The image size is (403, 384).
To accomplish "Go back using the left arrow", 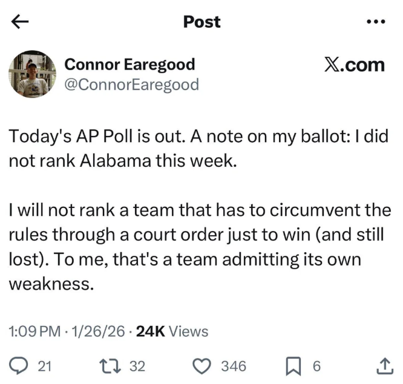I will point(20,22).
